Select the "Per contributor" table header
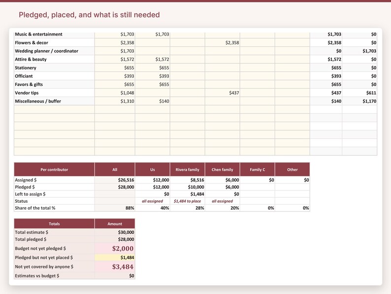Image resolution: width=391 pixels, height=294 pixels. (x=54, y=169)
